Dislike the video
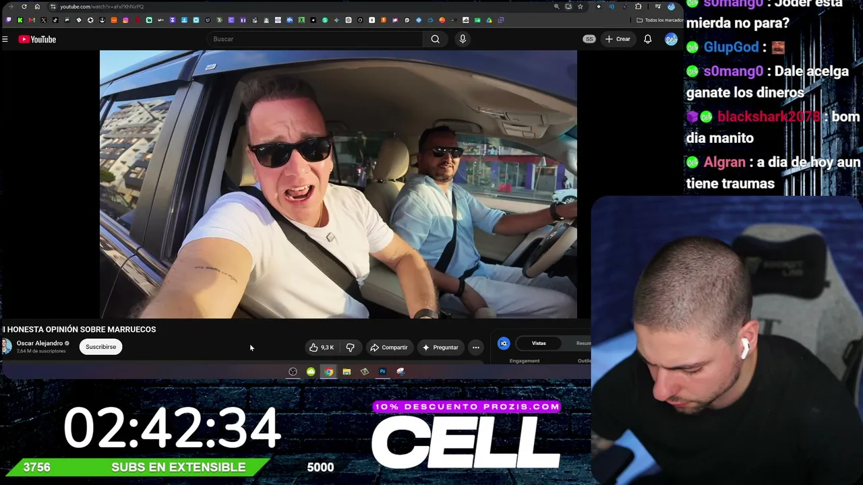 (350, 348)
